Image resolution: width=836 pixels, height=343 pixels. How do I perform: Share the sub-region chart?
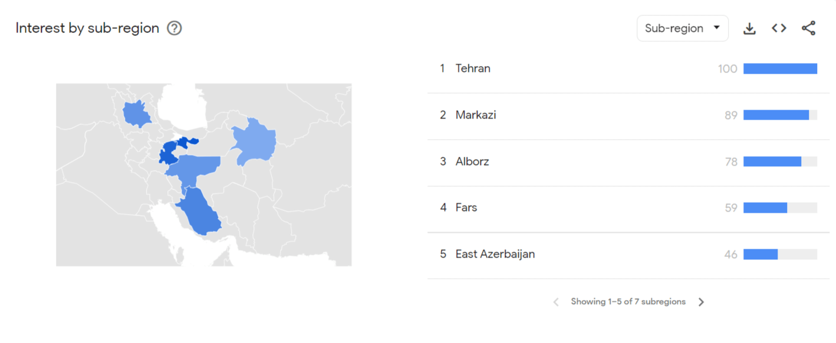pyautogui.click(x=809, y=28)
